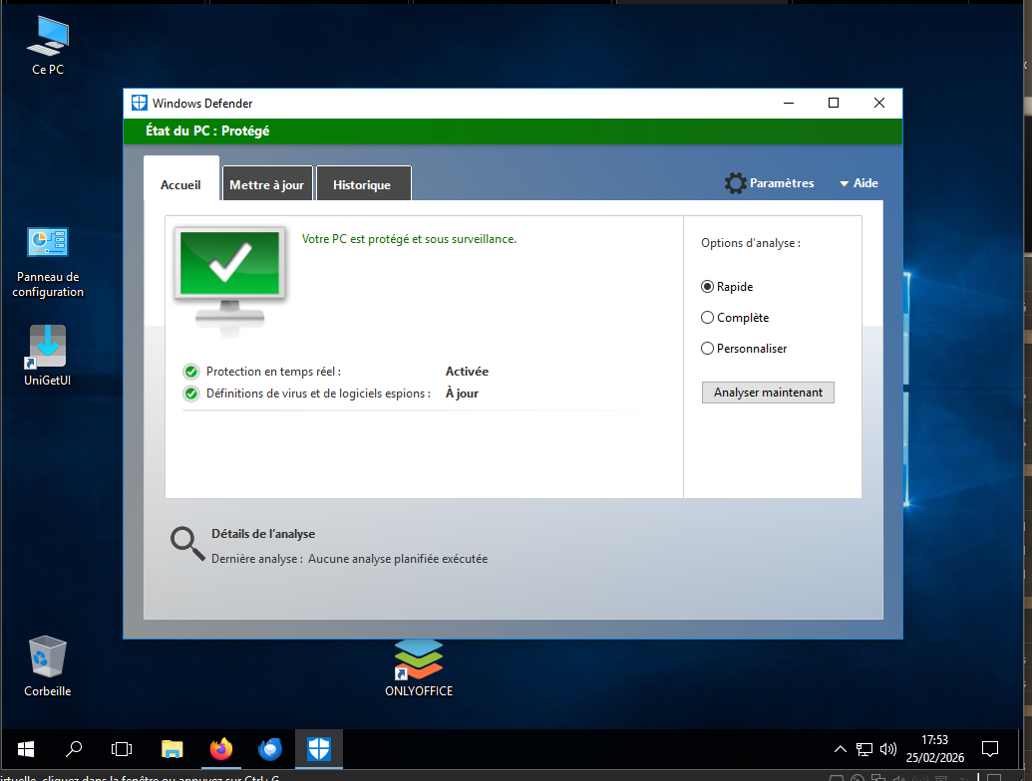Open Panneau de configuration desktop icon
1032x781 pixels.
pyautogui.click(x=48, y=263)
